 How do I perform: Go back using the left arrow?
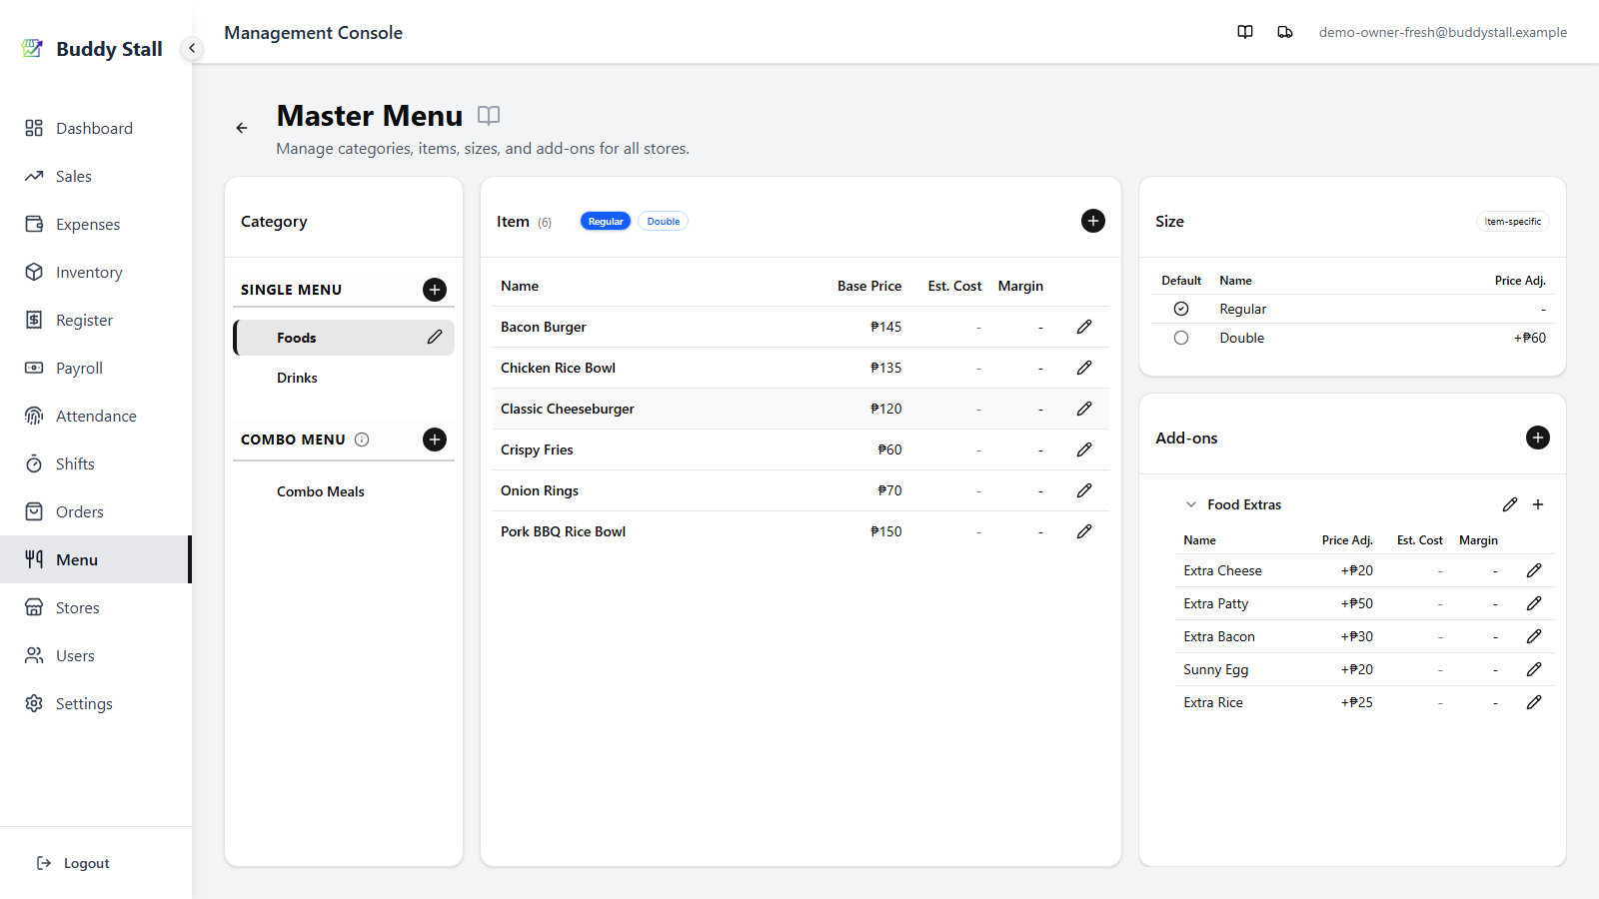click(x=242, y=128)
